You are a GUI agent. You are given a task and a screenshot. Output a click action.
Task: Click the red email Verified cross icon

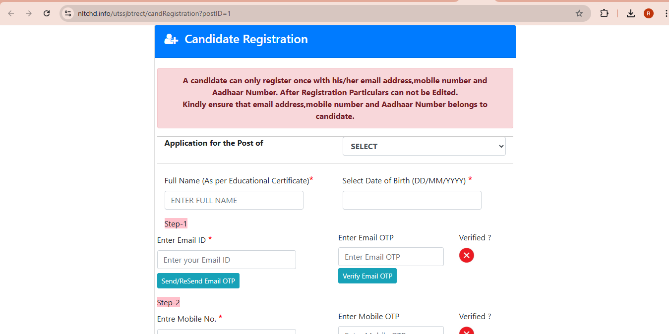click(x=466, y=255)
